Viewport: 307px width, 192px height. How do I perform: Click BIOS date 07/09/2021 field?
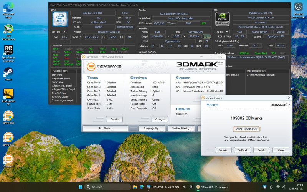(x=159, y=23)
